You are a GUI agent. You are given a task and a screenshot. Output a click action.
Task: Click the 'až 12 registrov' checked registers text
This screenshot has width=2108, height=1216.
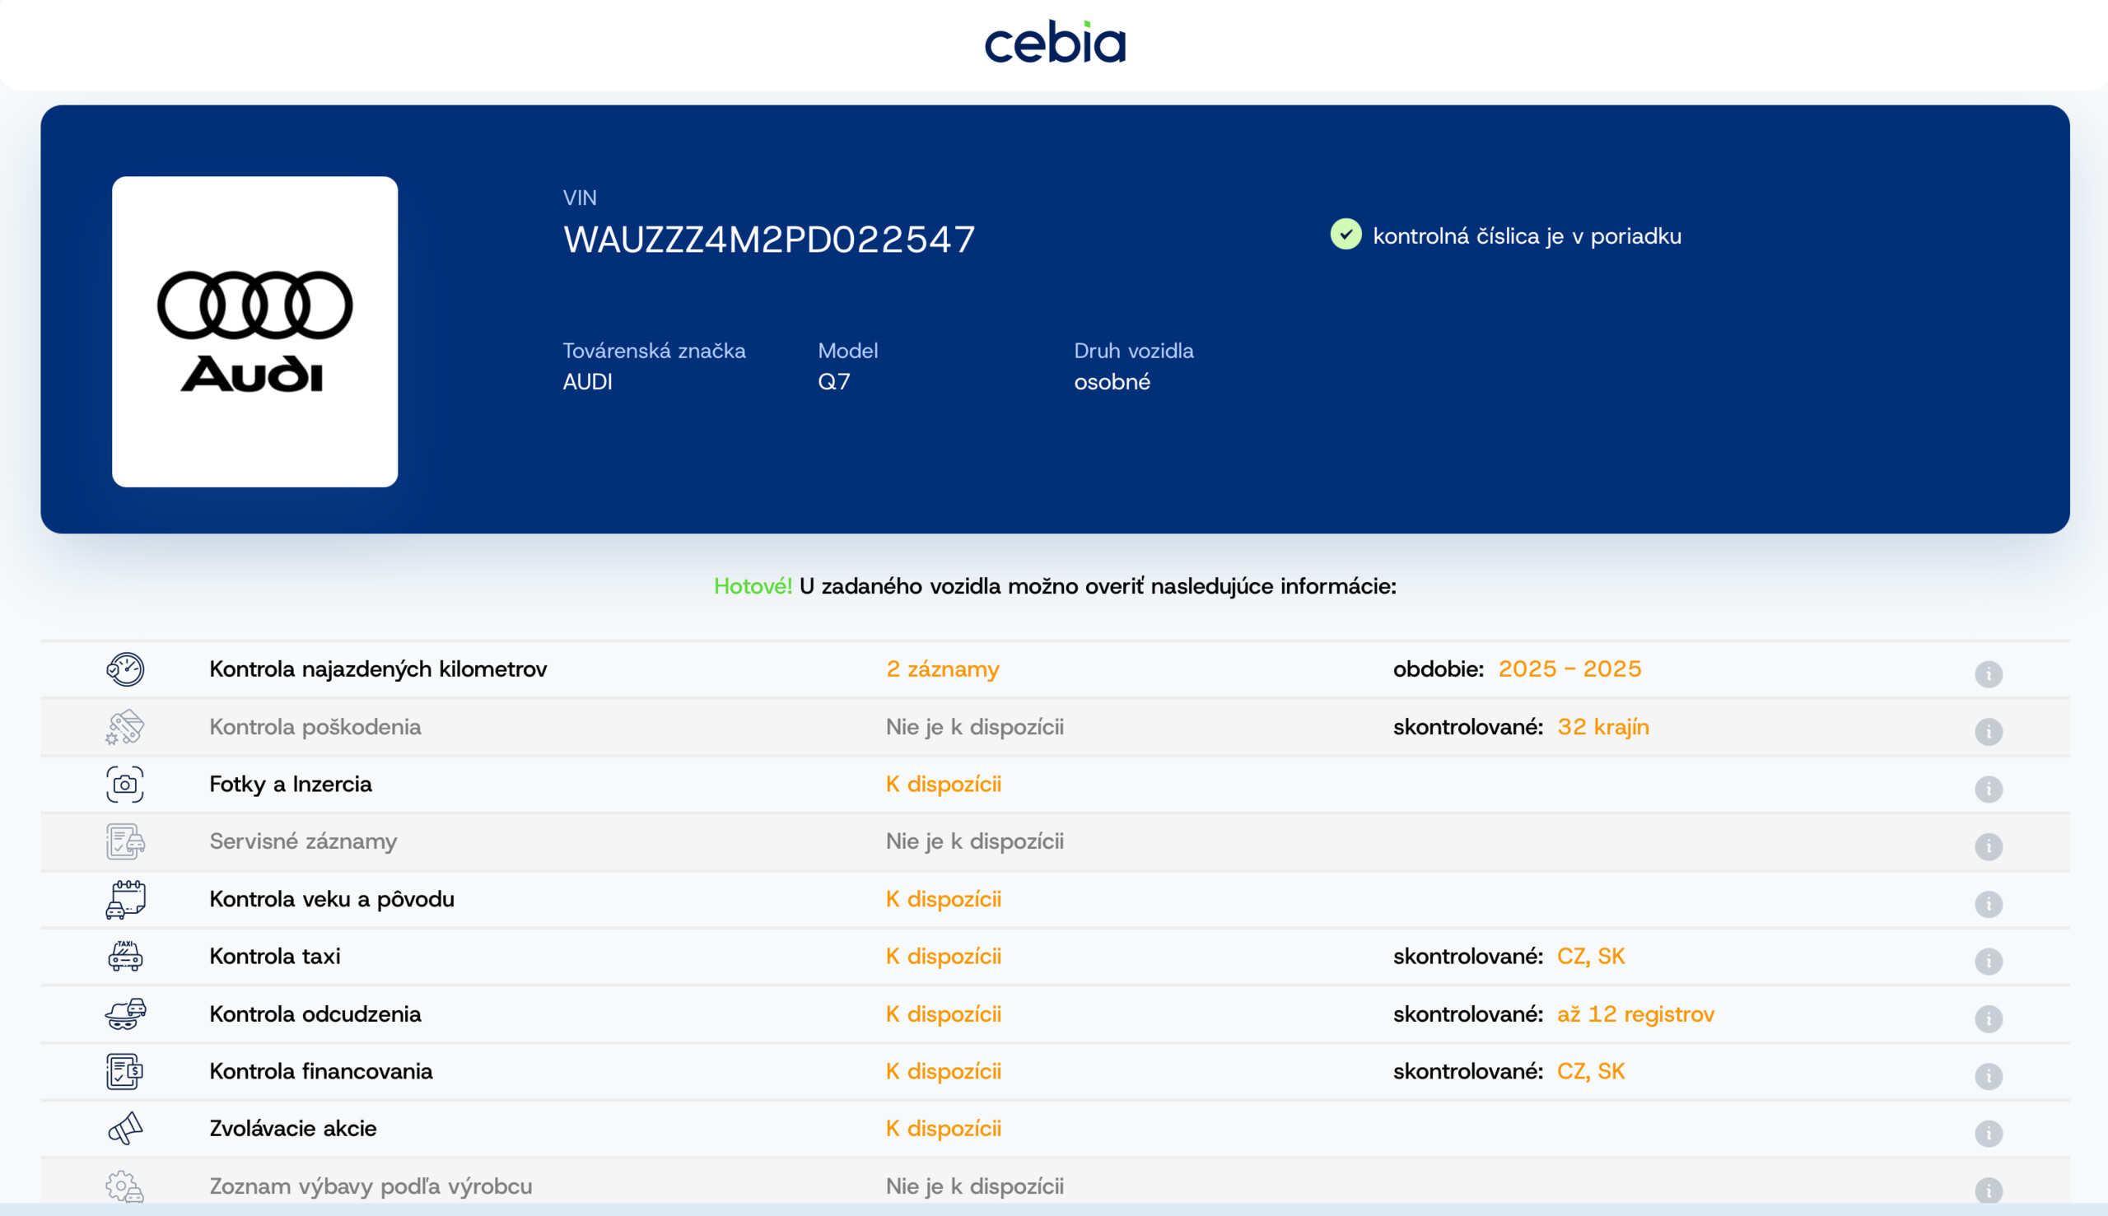[x=1635, y=1014]
